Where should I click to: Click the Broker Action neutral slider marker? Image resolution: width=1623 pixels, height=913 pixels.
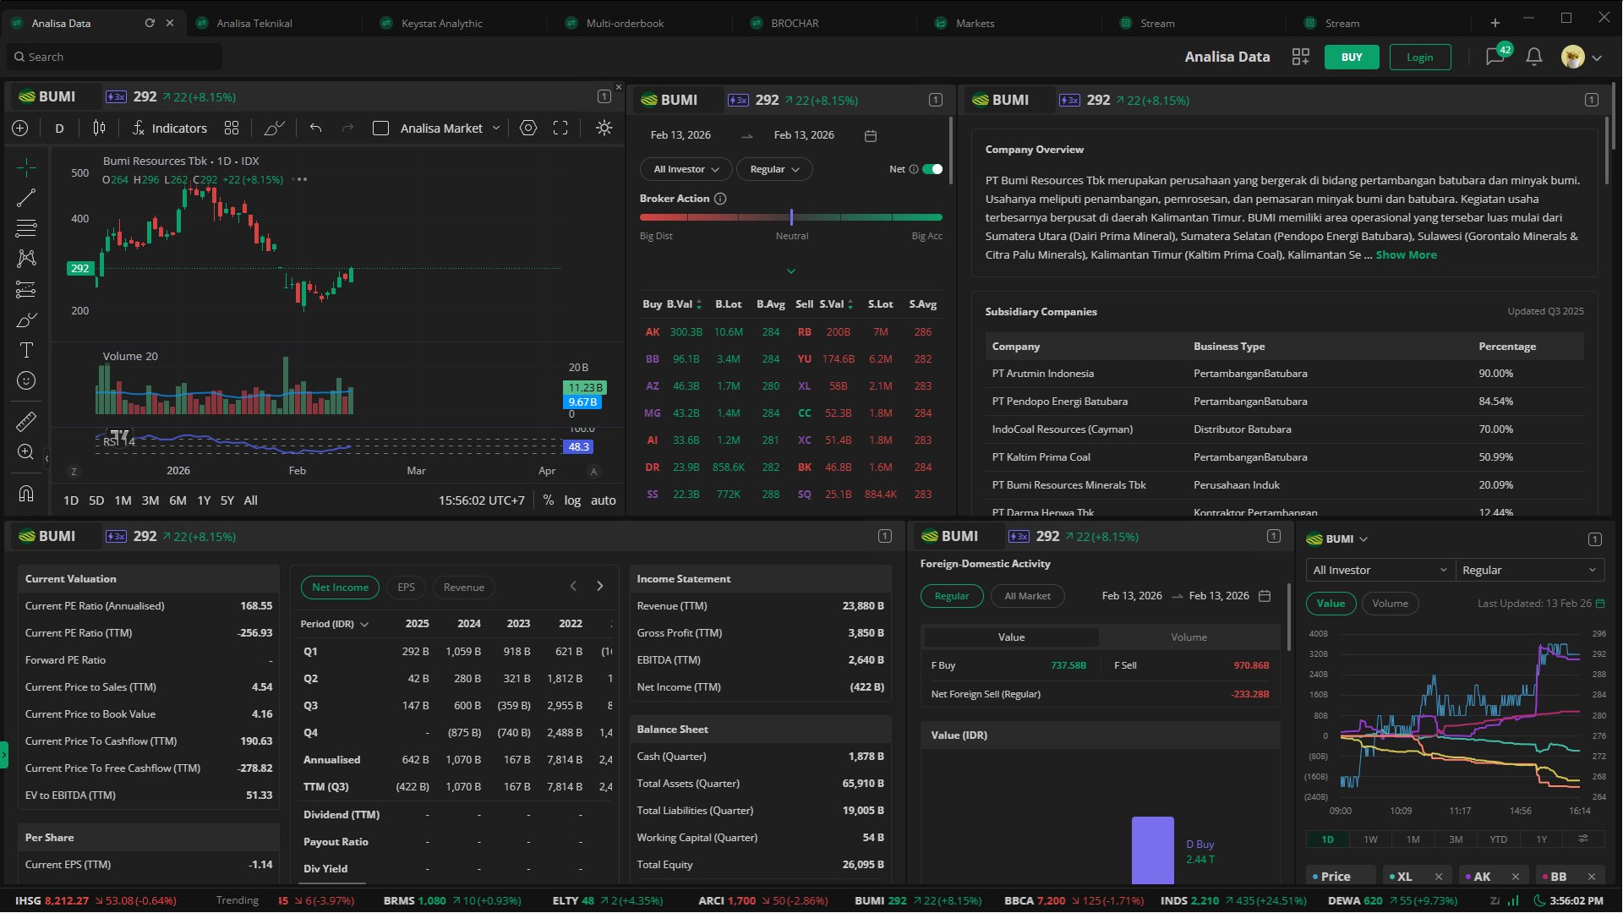(791, 217)
